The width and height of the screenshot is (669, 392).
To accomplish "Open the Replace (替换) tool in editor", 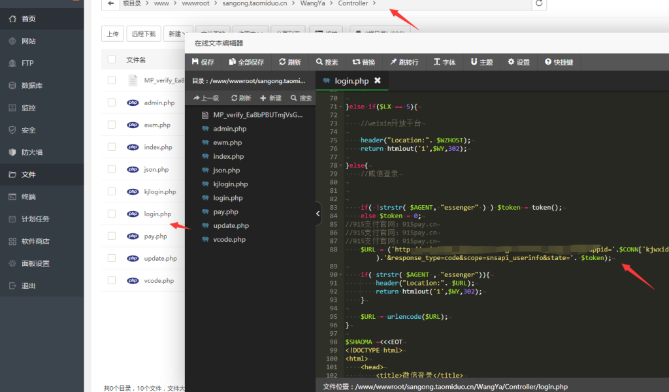I will pyautogui.click(x=363, y=62).
